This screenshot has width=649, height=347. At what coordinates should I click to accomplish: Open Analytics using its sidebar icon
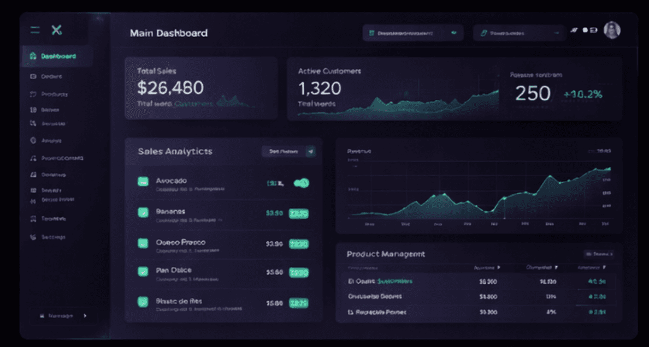click(34, 140)
